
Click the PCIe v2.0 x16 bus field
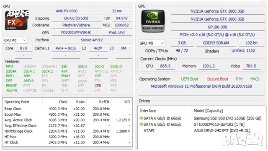[217, 35]
